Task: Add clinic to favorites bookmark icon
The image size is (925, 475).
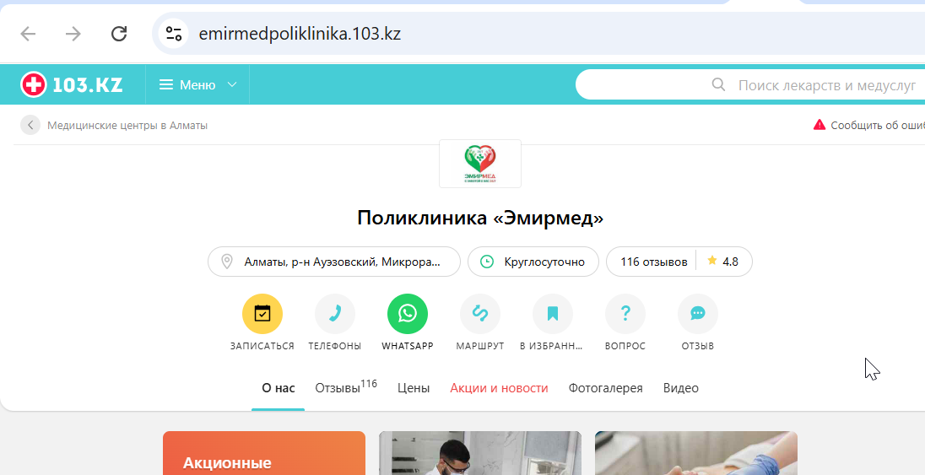Action: point(553,314)
